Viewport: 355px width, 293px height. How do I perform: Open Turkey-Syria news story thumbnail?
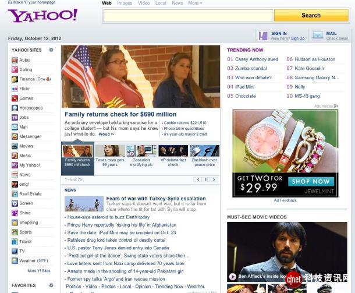pyautogui.click(x=84, y=204)
